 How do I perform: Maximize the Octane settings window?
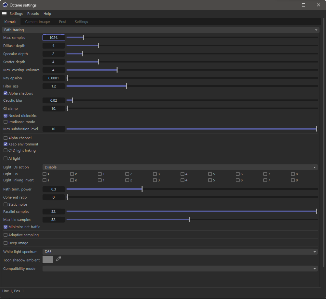(304, 5)
